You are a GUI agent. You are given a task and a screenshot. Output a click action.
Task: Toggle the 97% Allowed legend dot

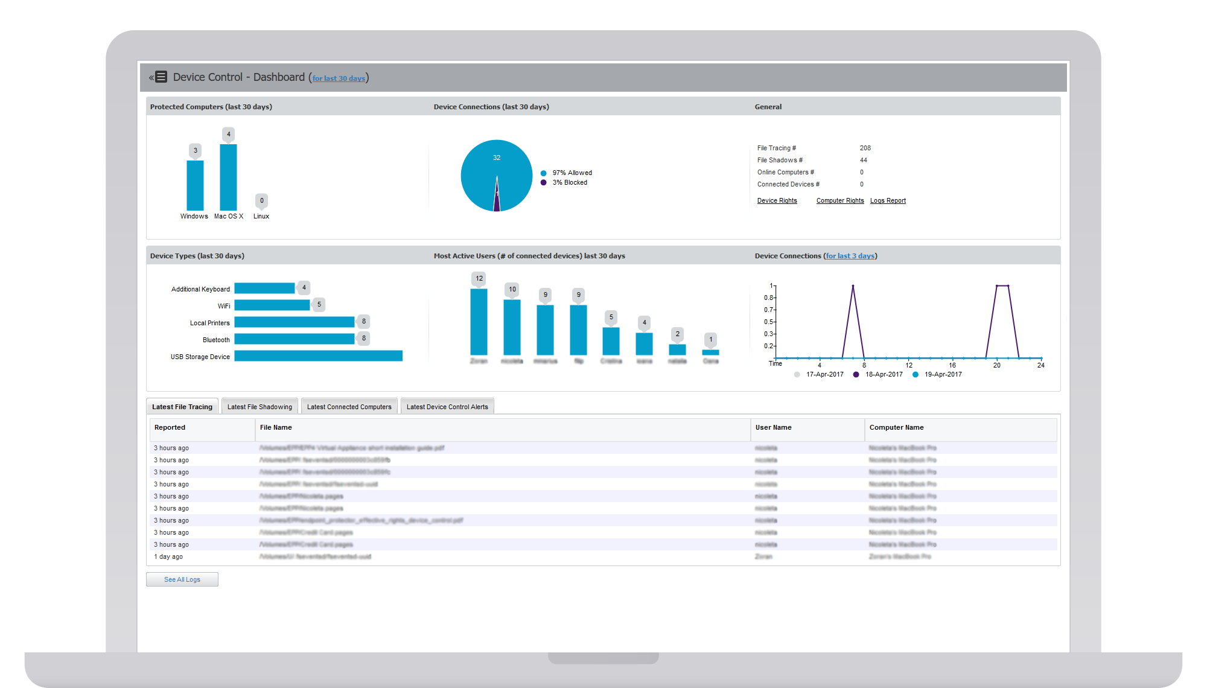[543, 173]
